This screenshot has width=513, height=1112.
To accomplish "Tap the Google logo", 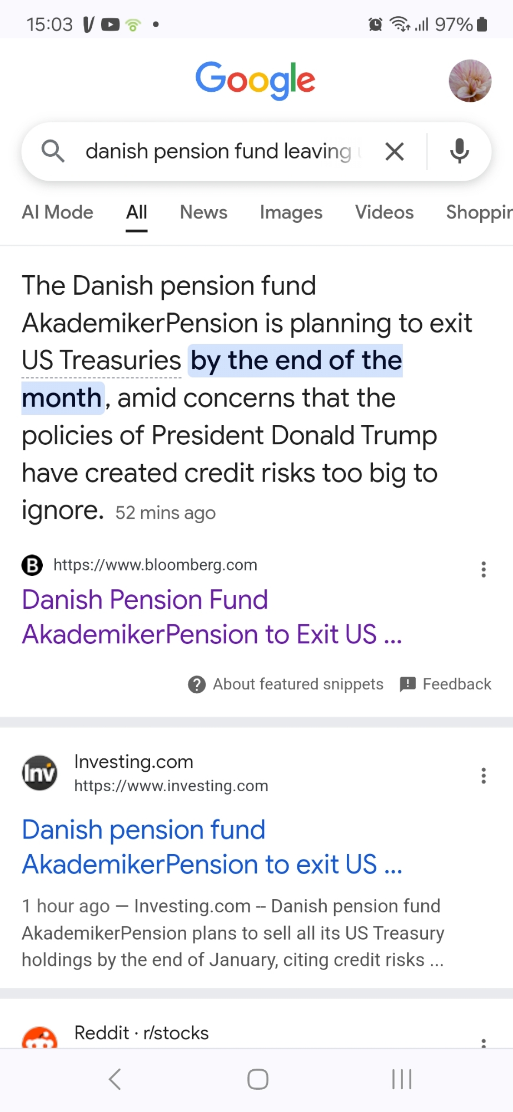I will tap(255, 80).
